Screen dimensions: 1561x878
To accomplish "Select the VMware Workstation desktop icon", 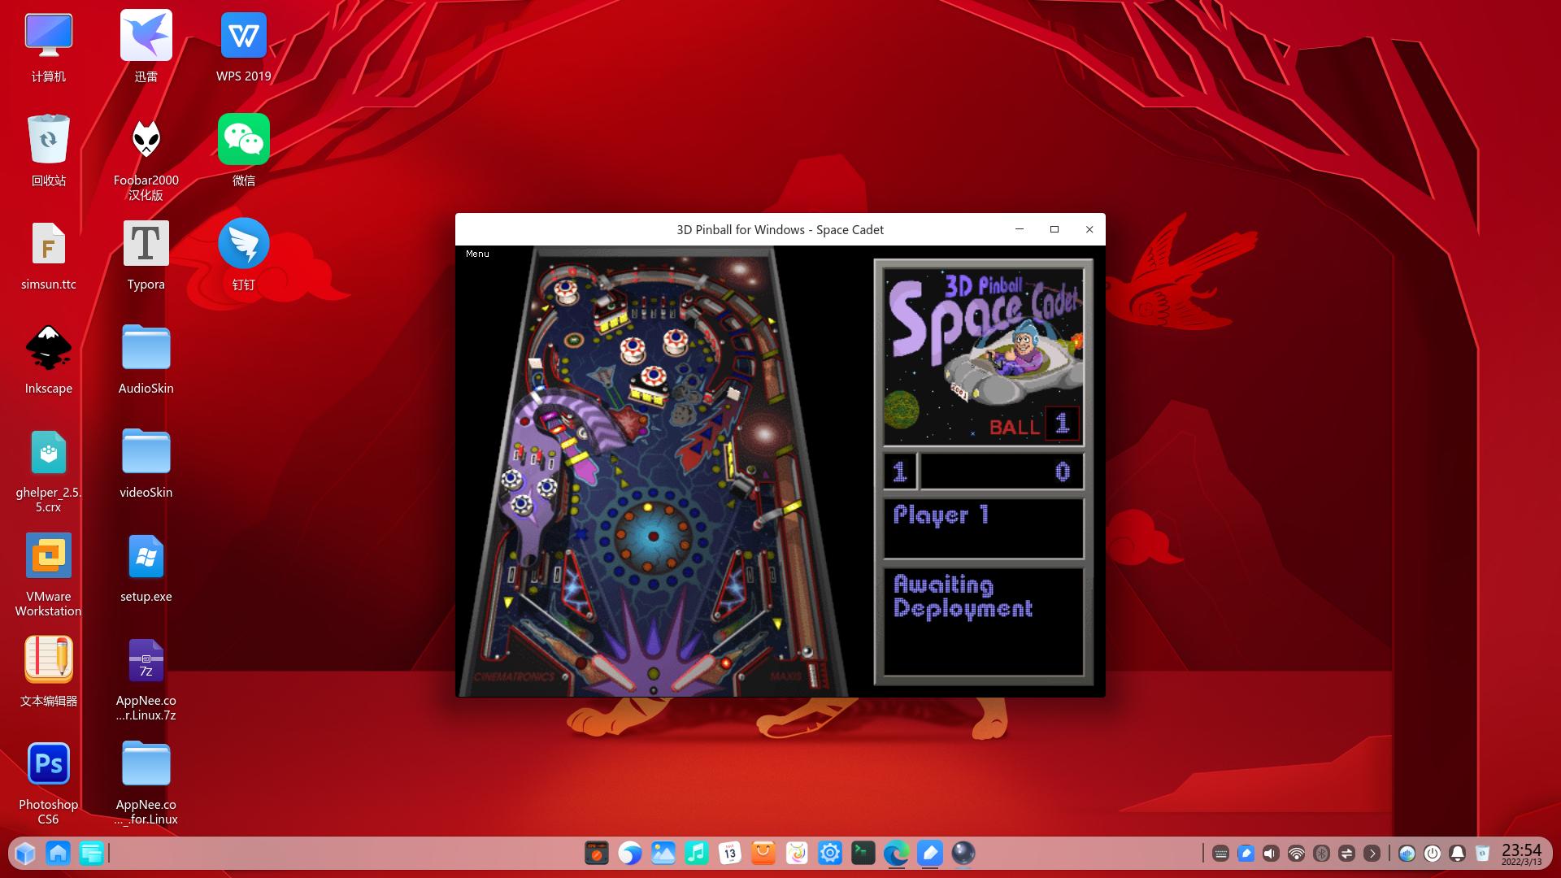I will pyautogui.click(x=49, y=574).
